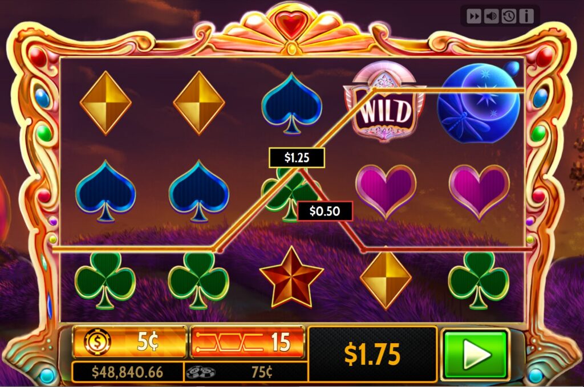Select the blue dragonfly orb symbol
The height and width of the screenshot is (387, 584).
pyautogui.click(x=479, y=103)
